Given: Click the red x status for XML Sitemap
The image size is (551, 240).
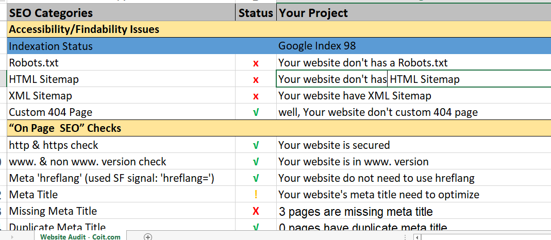Looking at the screenshot, I should 256,96.
